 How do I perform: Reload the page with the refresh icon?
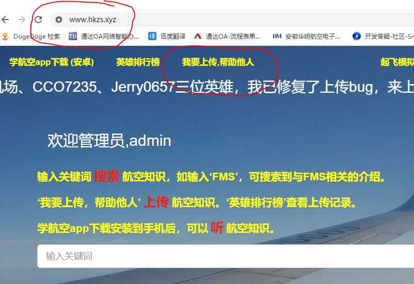[x=38, y=20]
